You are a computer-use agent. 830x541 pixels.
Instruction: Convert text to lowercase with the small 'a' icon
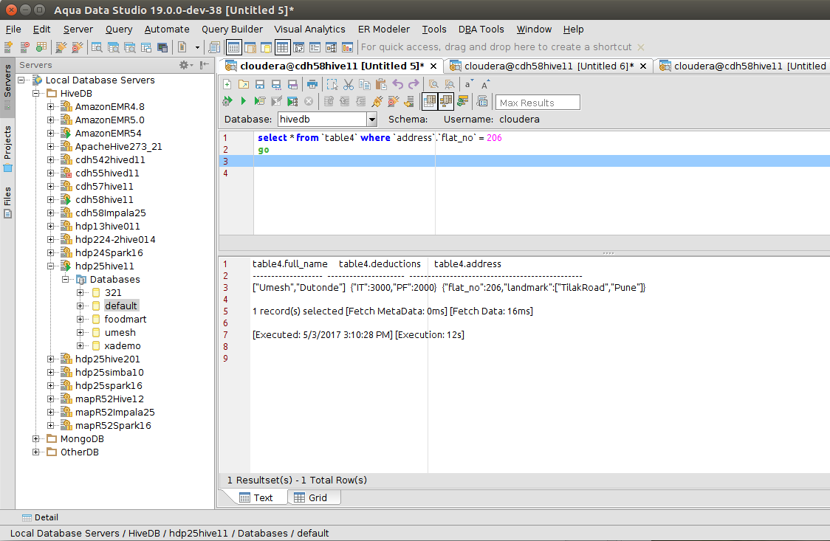468,84
